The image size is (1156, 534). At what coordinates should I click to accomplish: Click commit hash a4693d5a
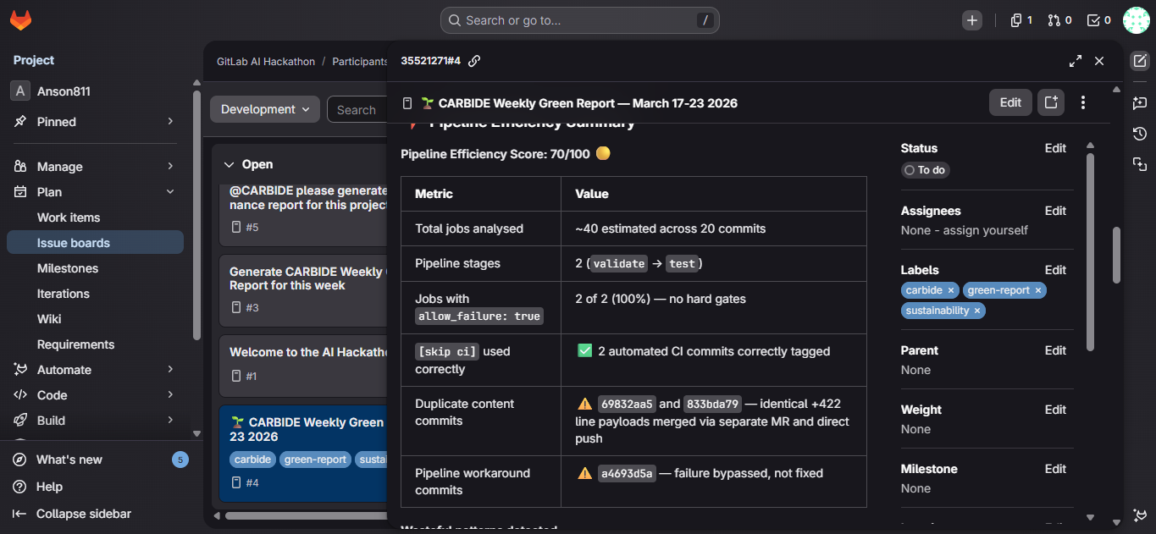point(627,473)
